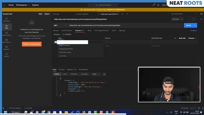The height and width of the screenshot is (115, 204).
Task: Select Visualize response view
Action: pyautogui.click(x=84, y=74)
